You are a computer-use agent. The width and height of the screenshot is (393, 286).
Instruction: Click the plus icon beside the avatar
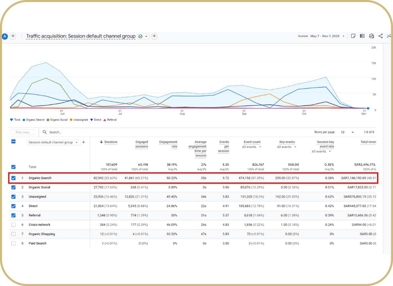tap(13, 37)
